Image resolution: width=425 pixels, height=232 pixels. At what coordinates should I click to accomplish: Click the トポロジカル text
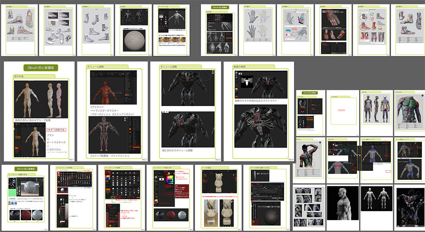click(x=54, y=149)
